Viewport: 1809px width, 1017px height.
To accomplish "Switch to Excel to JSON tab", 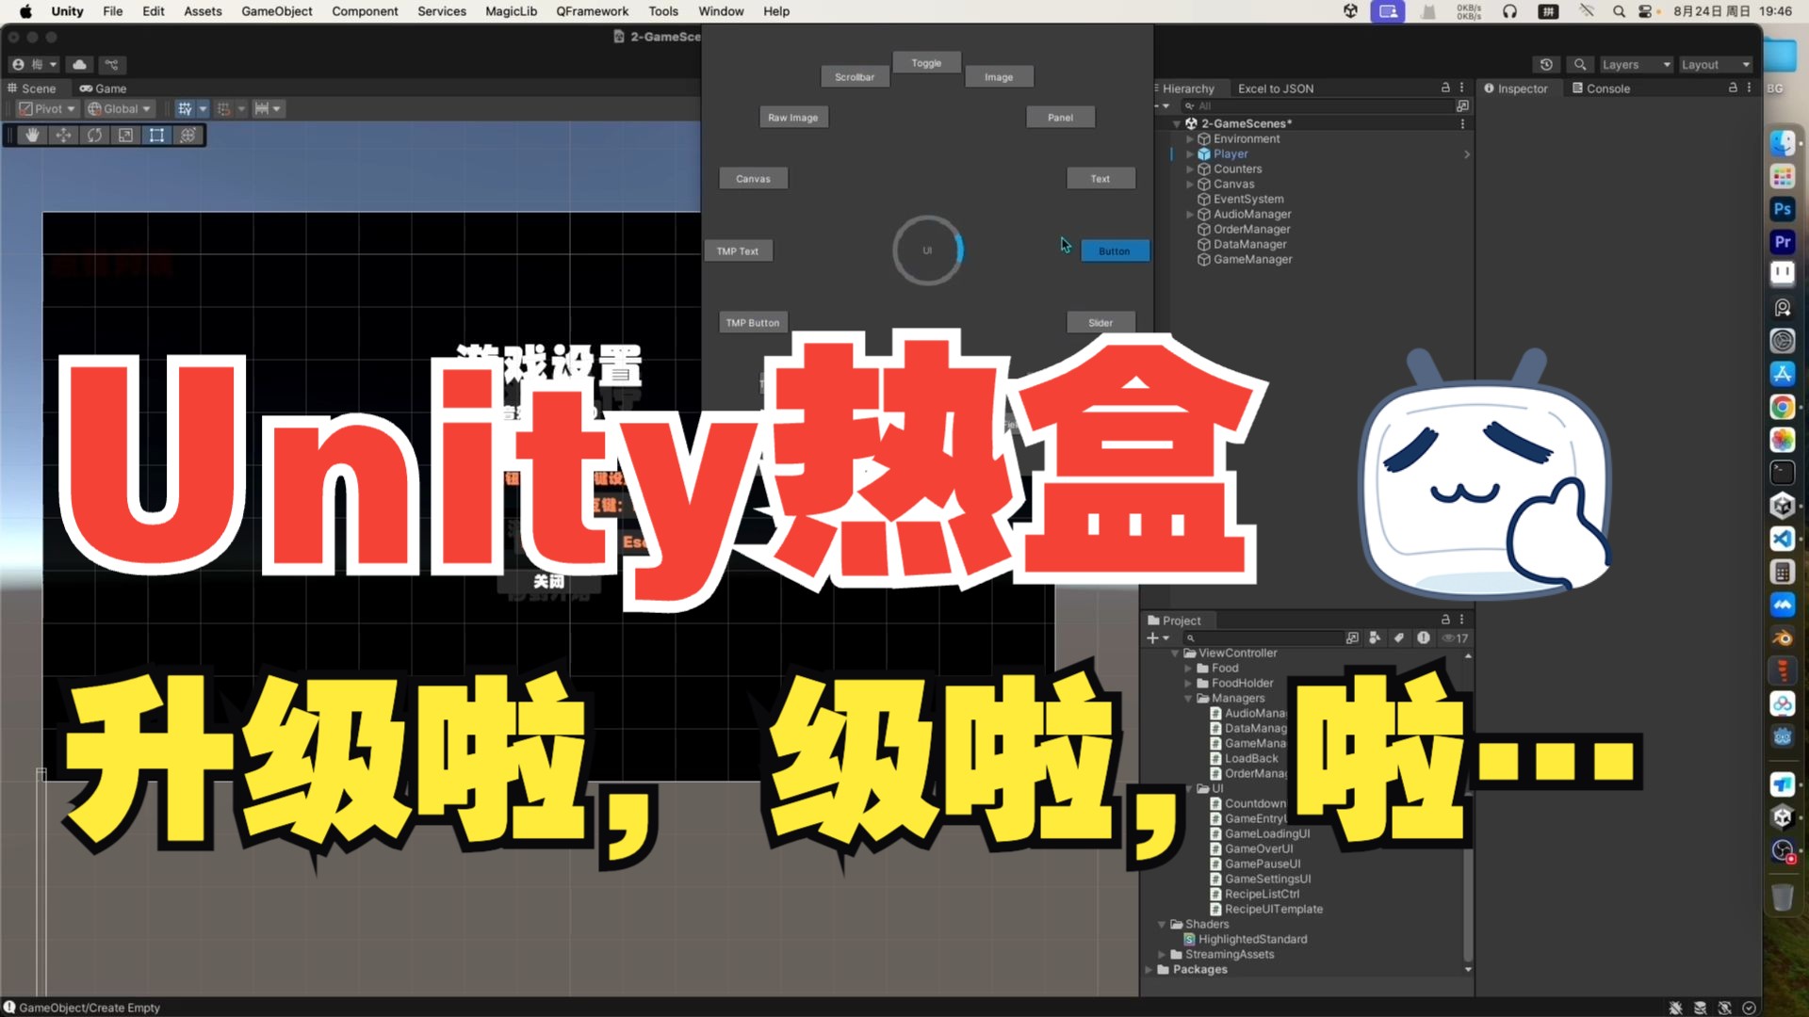I will point(1275,89).
